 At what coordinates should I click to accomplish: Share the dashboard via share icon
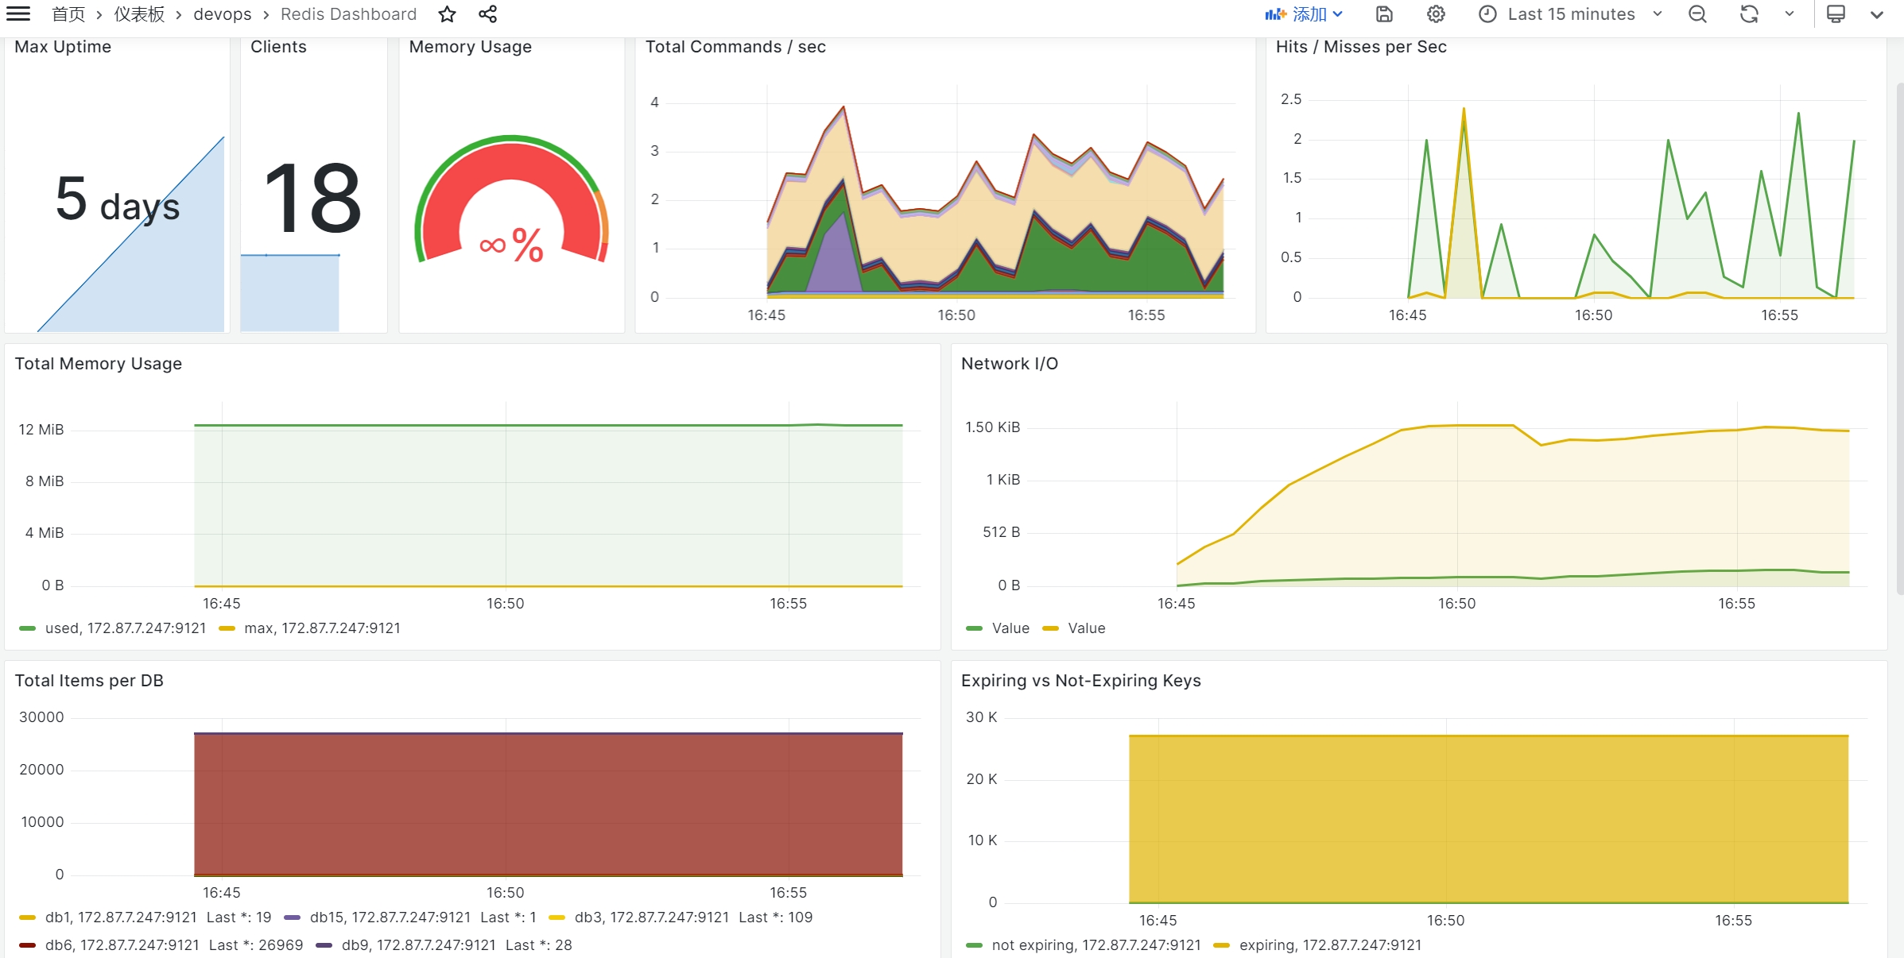[x=488, y=14]
